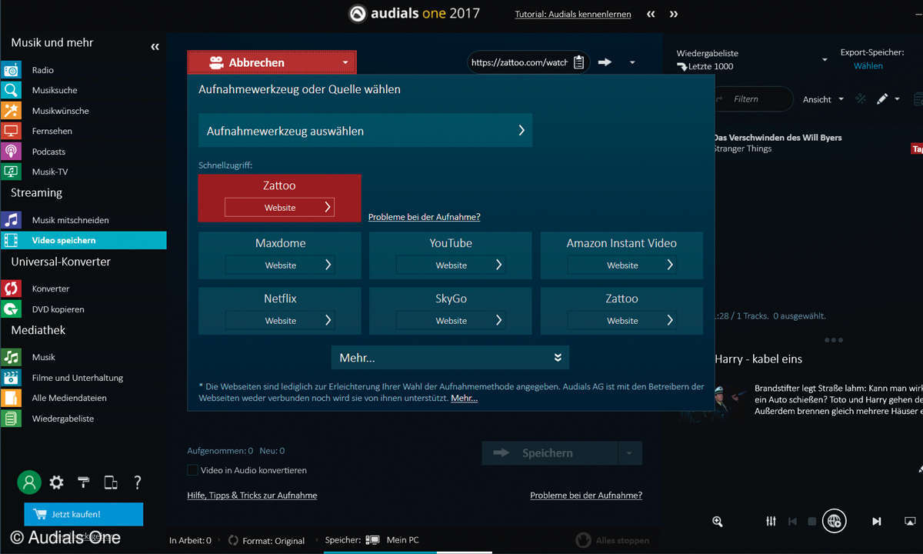Collapse the sidebar with the double chevron
923x554 pixels.
point(155,47)
